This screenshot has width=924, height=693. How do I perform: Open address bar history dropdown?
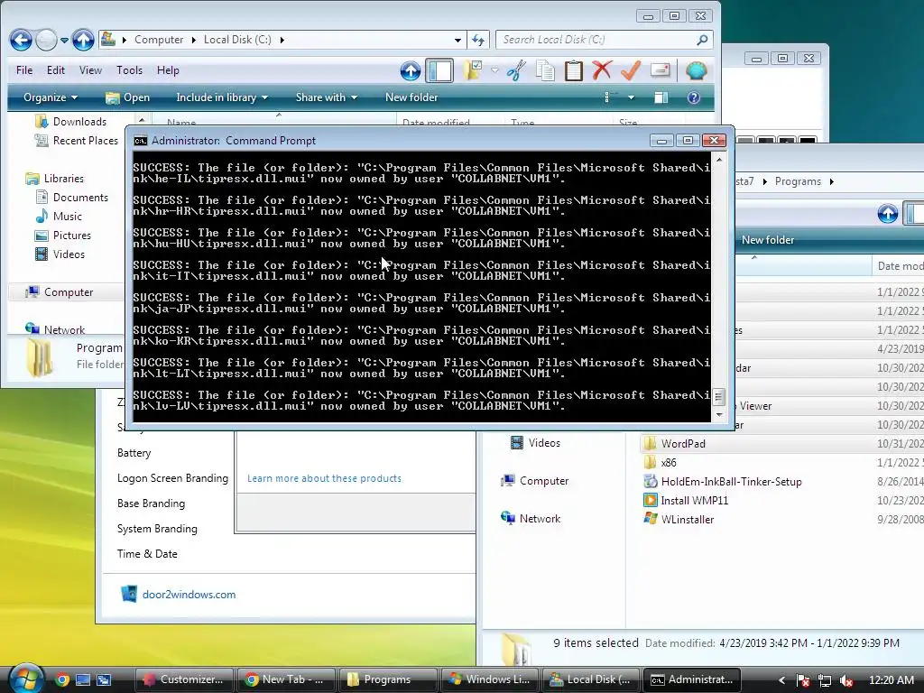pyautogui.click(x=457, y=40)
